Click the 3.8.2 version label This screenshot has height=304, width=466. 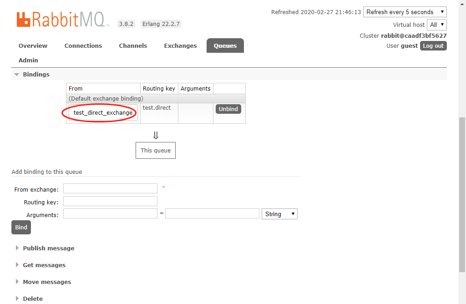click(126, 24)
